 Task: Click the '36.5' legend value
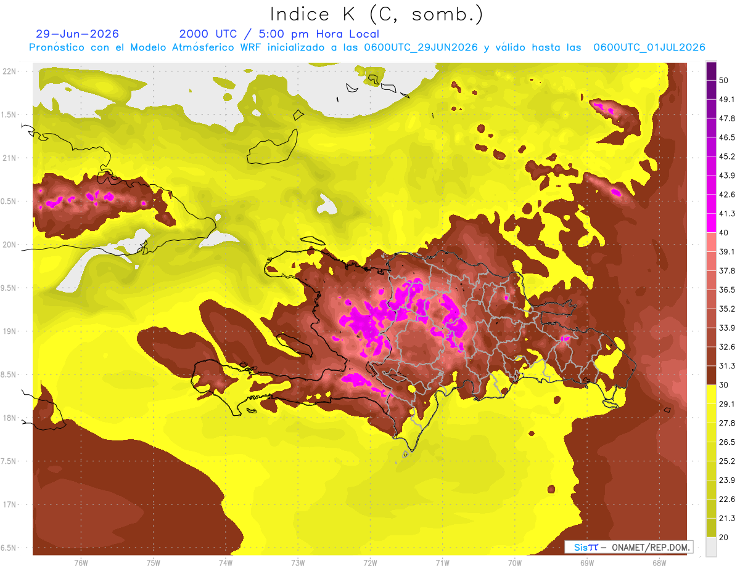pos(727,290)
